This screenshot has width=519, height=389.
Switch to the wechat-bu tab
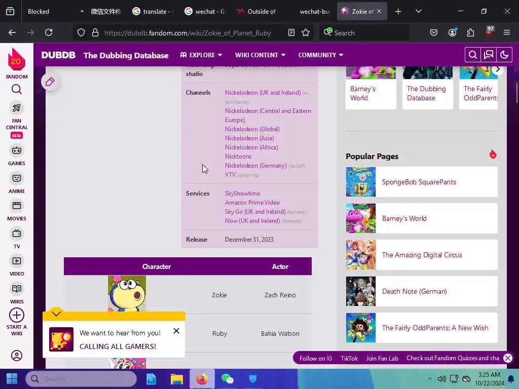[311, 11]
